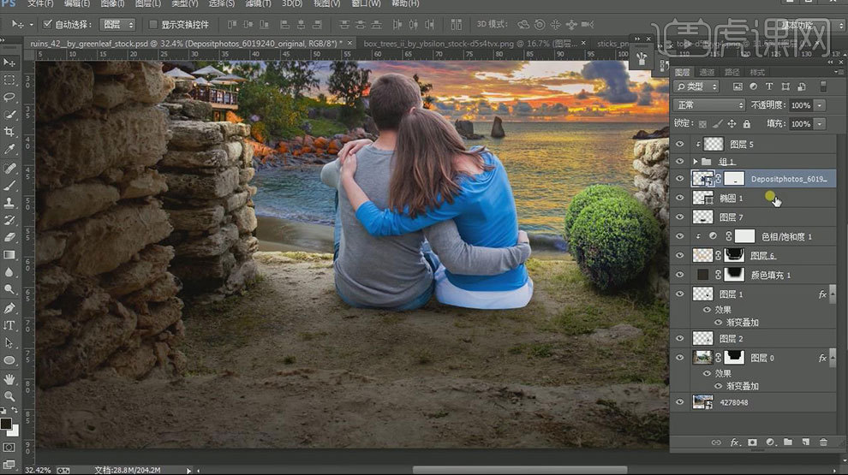The width and height of the screenshot is (848, 475).
Task: Open the Auto-Select 图层 dropdown
Action: point(118,24)
